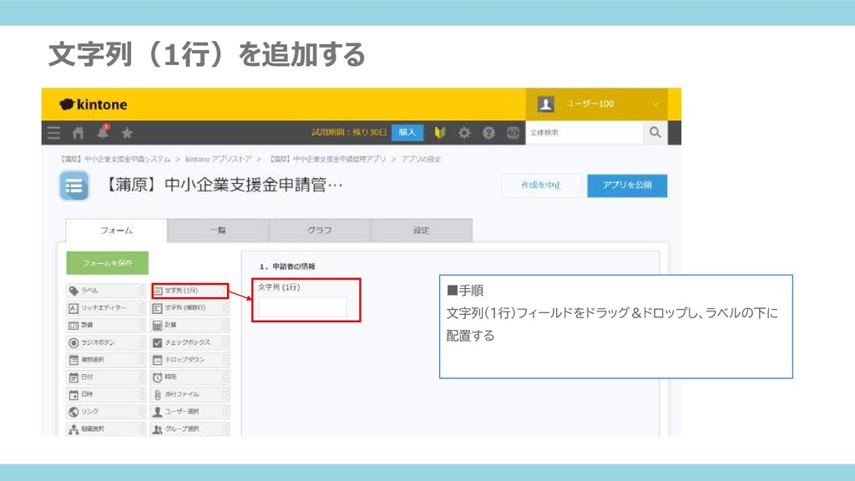
Task: Select the 文字列 (複数行) field type
Action: 190,308
